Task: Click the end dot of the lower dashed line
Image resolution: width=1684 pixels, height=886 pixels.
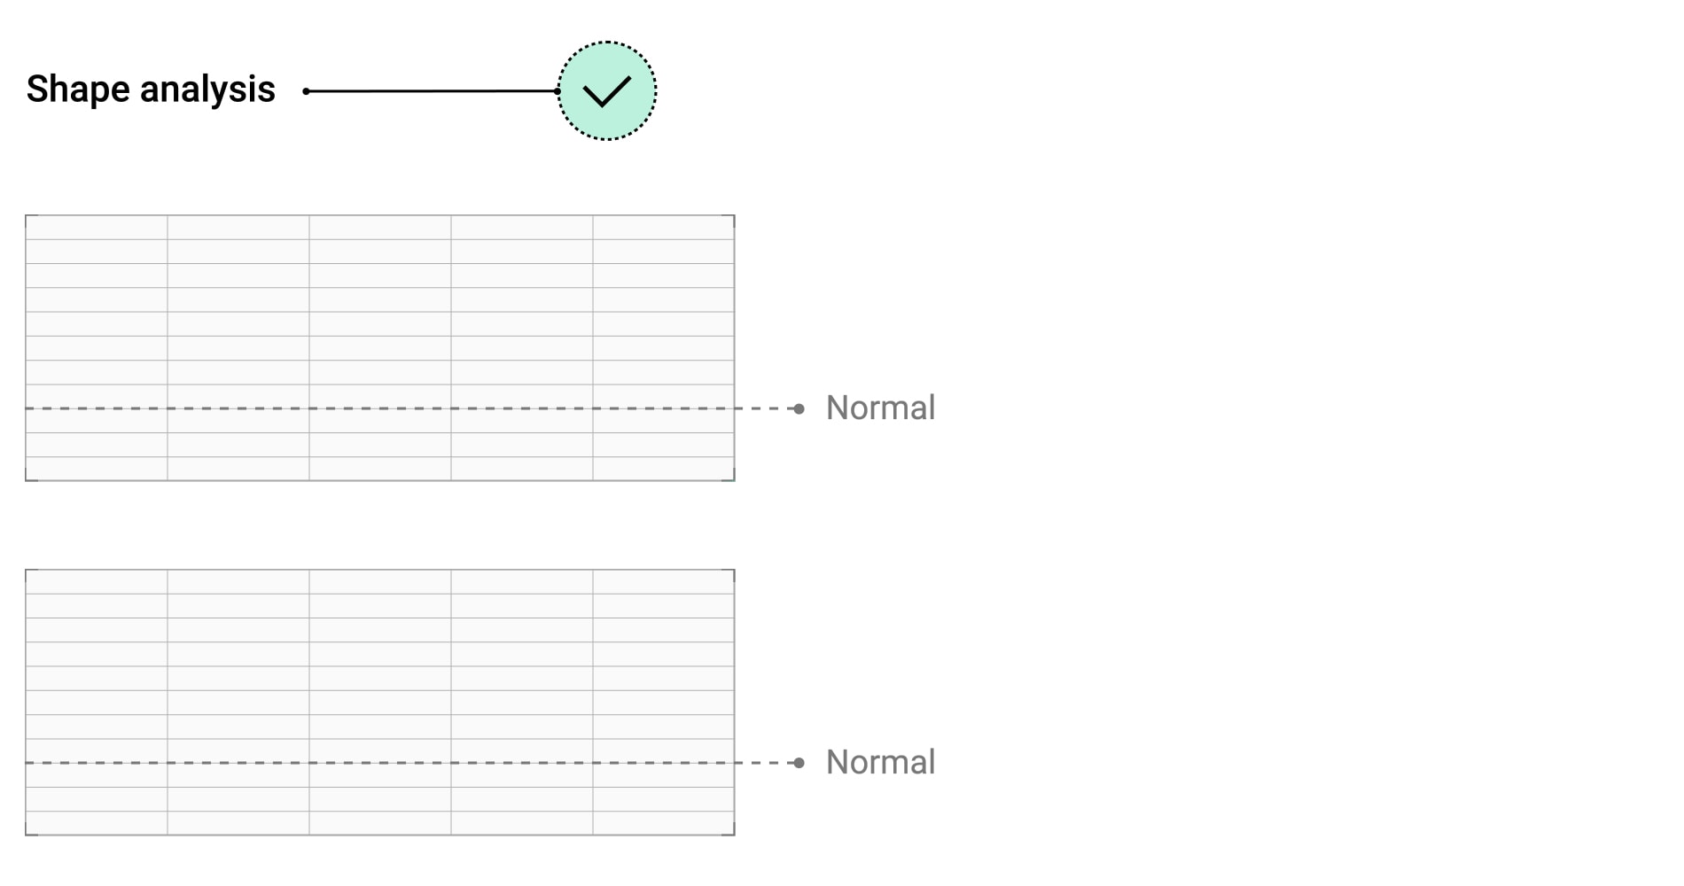Action: tap(799, 763)
